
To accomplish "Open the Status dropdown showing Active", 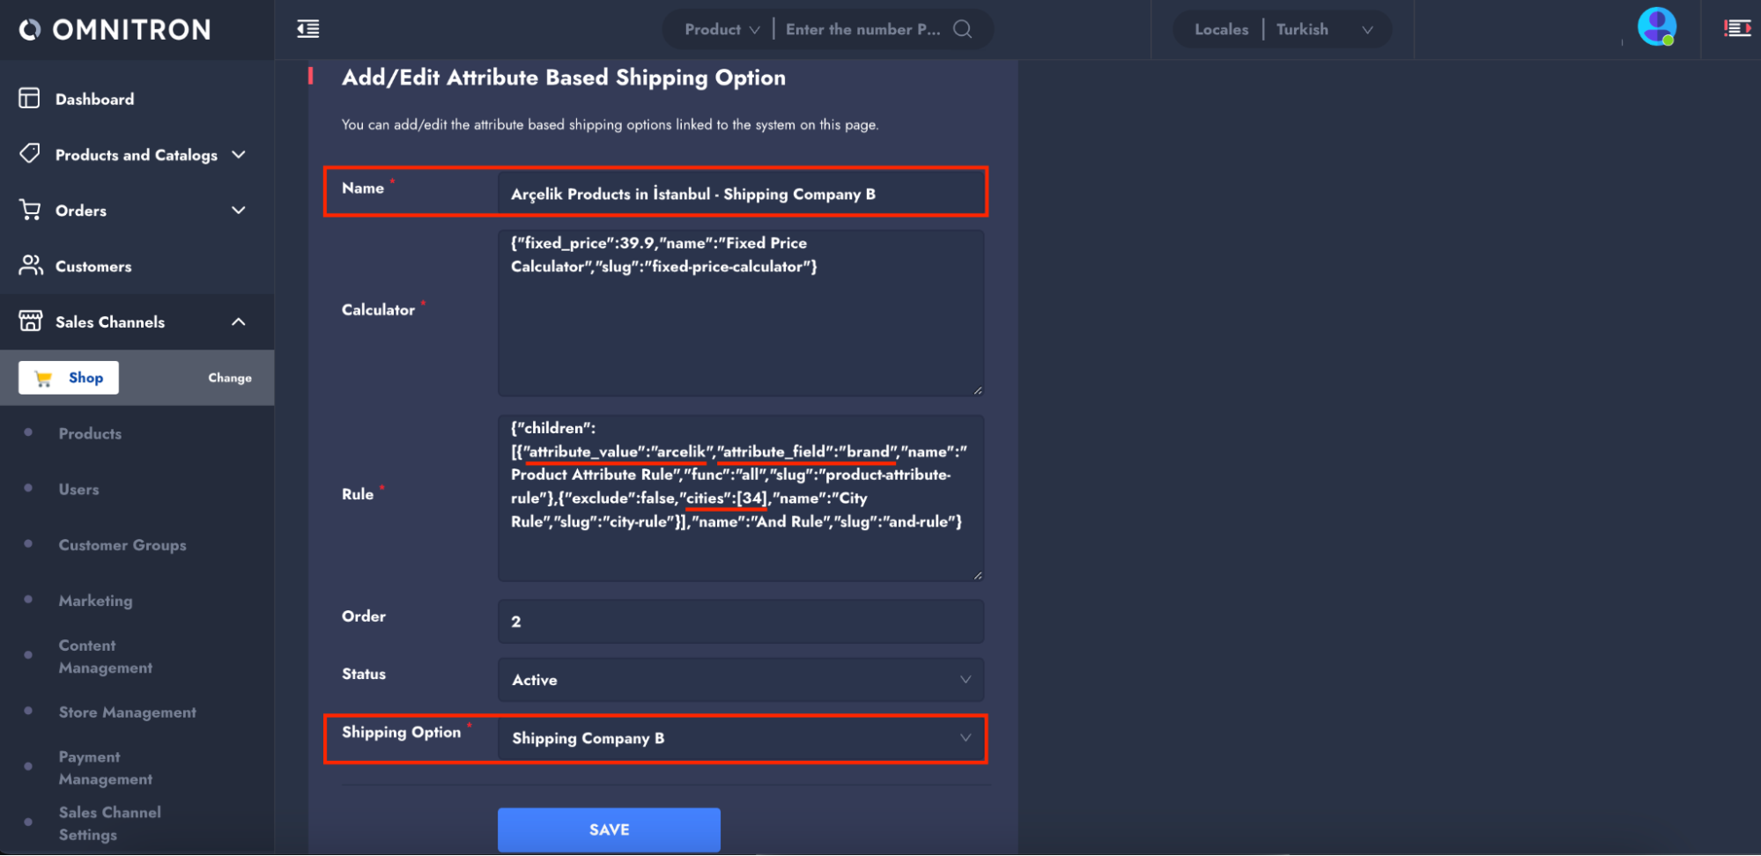I will tap(740, 680).
